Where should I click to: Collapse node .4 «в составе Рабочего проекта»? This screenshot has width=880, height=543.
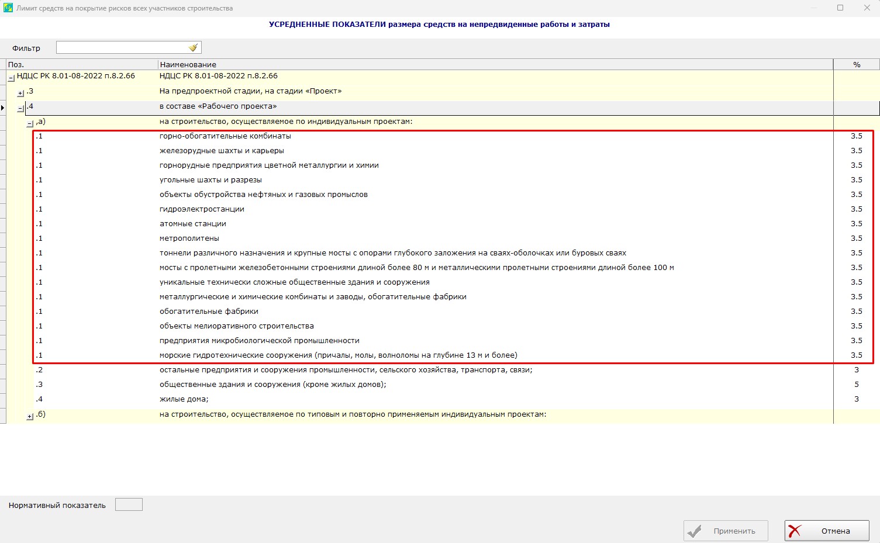click(19, 108)
